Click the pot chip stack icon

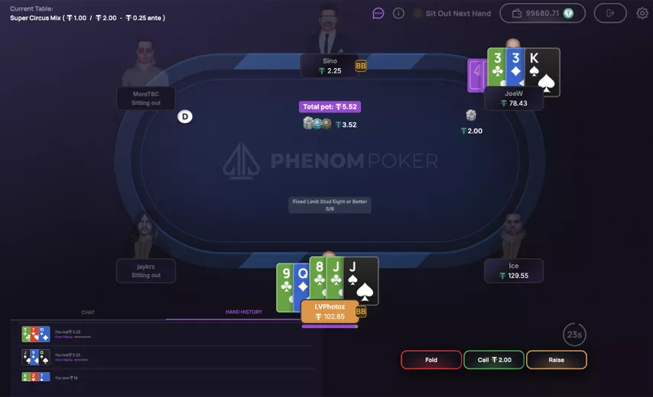(317, 124)
